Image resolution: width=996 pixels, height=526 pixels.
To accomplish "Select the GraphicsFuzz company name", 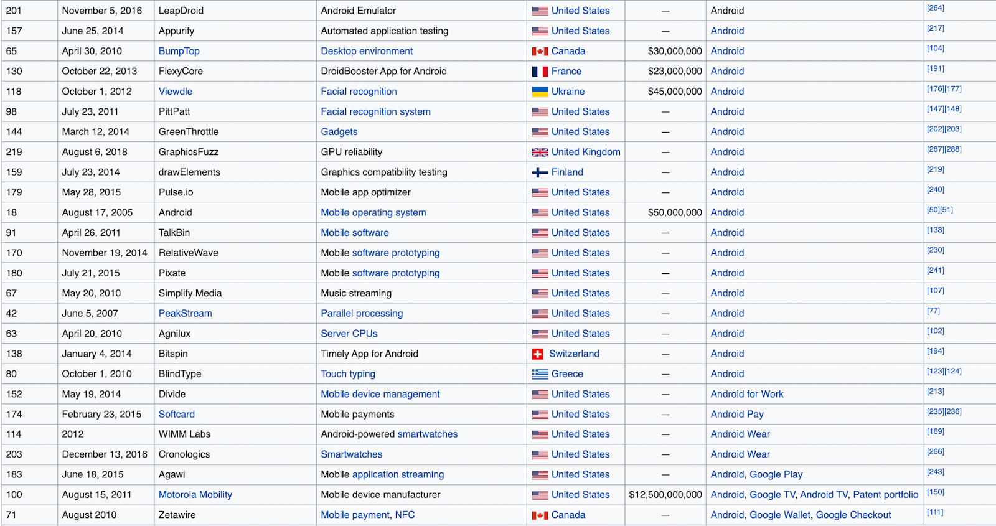I will [189, 152].
